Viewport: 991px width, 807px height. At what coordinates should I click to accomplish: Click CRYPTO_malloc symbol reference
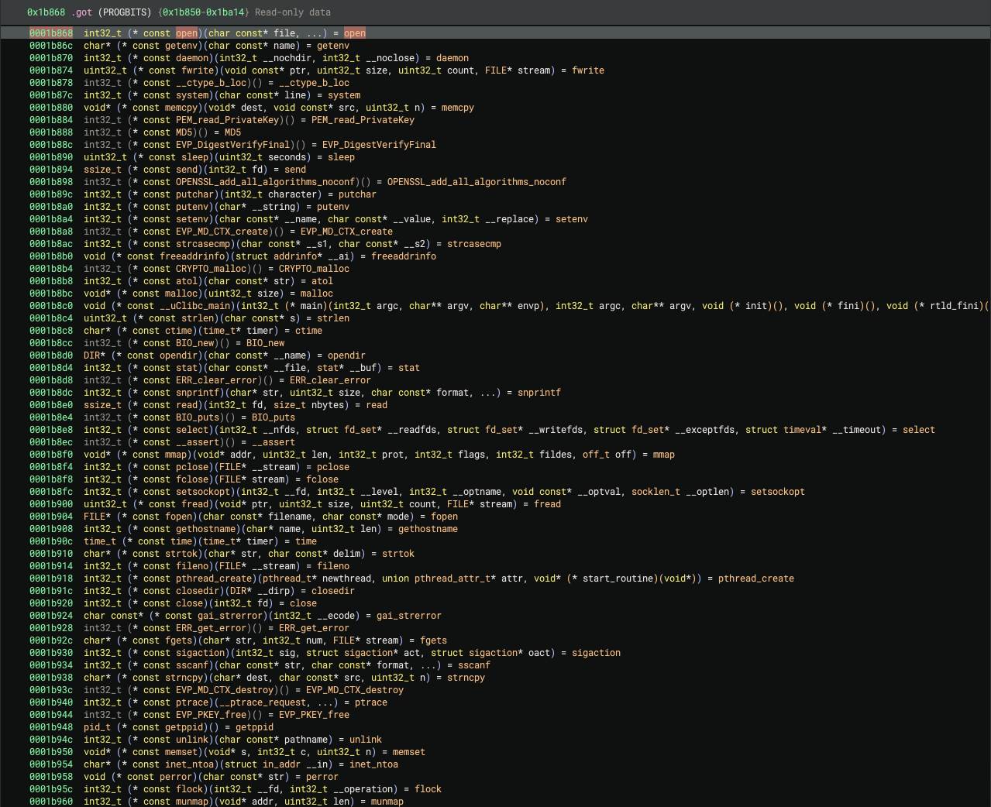pos(314,269)
